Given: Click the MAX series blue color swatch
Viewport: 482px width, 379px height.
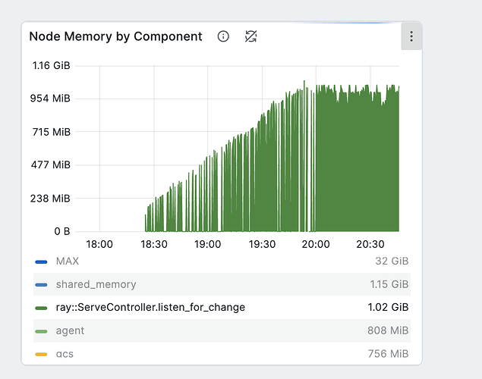Looking at the screenshot, I should tap(42, 262).
